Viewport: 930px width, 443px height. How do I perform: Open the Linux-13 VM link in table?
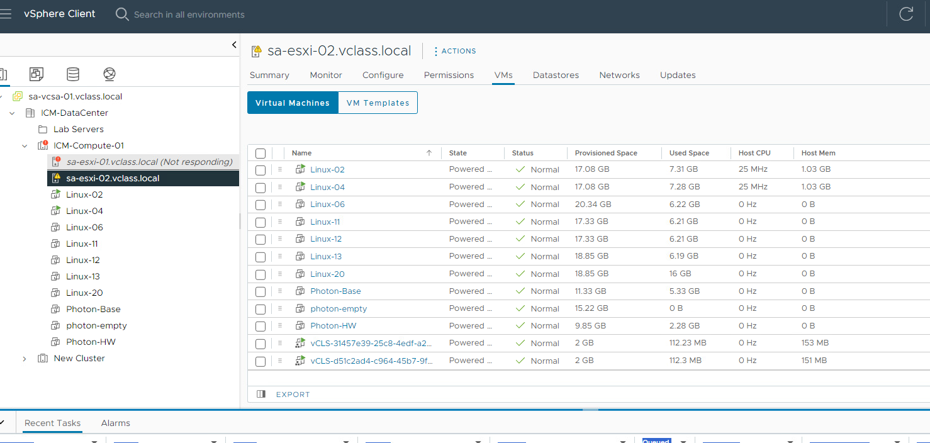pos(326,256)
